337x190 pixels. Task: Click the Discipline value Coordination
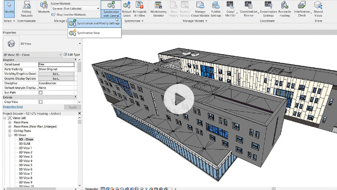56,83
